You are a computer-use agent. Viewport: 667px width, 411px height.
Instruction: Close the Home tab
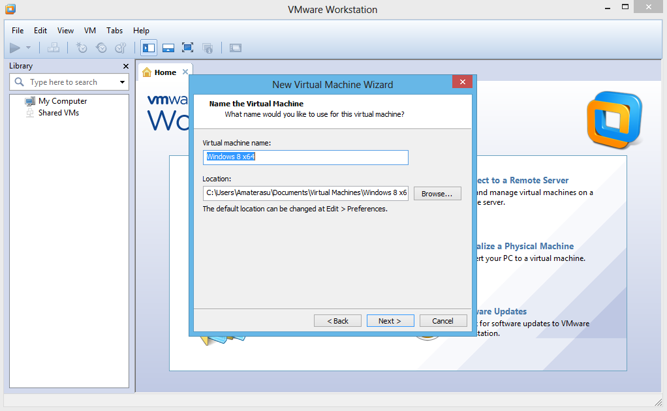(185, 72)
